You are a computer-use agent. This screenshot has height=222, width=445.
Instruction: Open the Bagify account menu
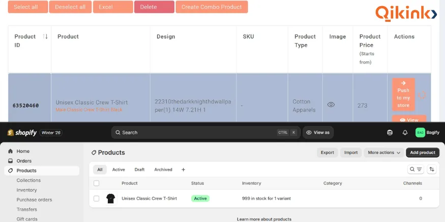click(x=427, y=132)
